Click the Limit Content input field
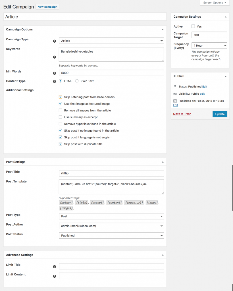 (111, 276)
